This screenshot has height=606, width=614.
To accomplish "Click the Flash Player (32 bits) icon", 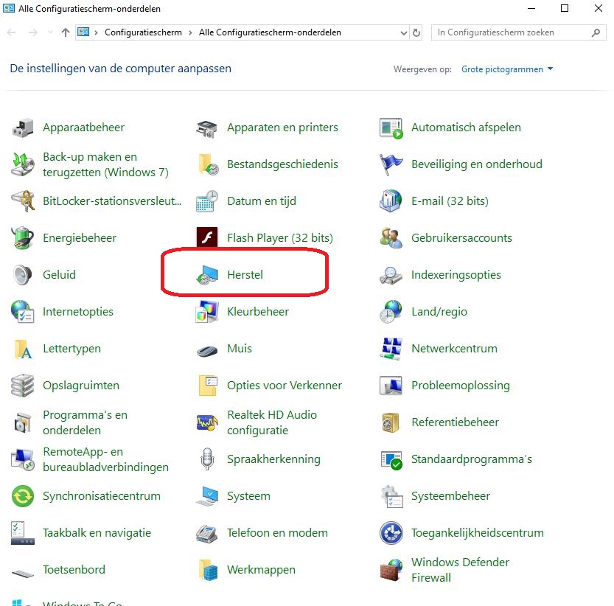I will click(x=207, y=238).
